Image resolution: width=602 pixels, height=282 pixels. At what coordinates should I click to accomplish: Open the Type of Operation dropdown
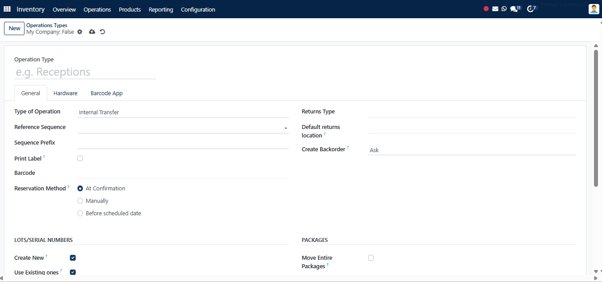(x=183, y=112)
